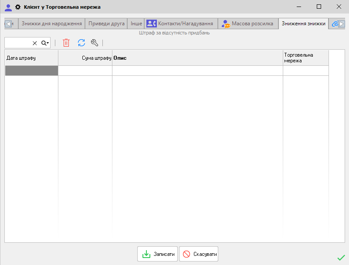Open the Приведи друга tab
The image size is (349, 265).
pos(106,24)
